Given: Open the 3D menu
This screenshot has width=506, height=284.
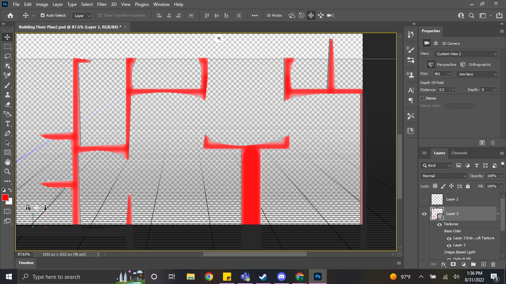Looking at the screenshot, I should [x=114, y=4].
